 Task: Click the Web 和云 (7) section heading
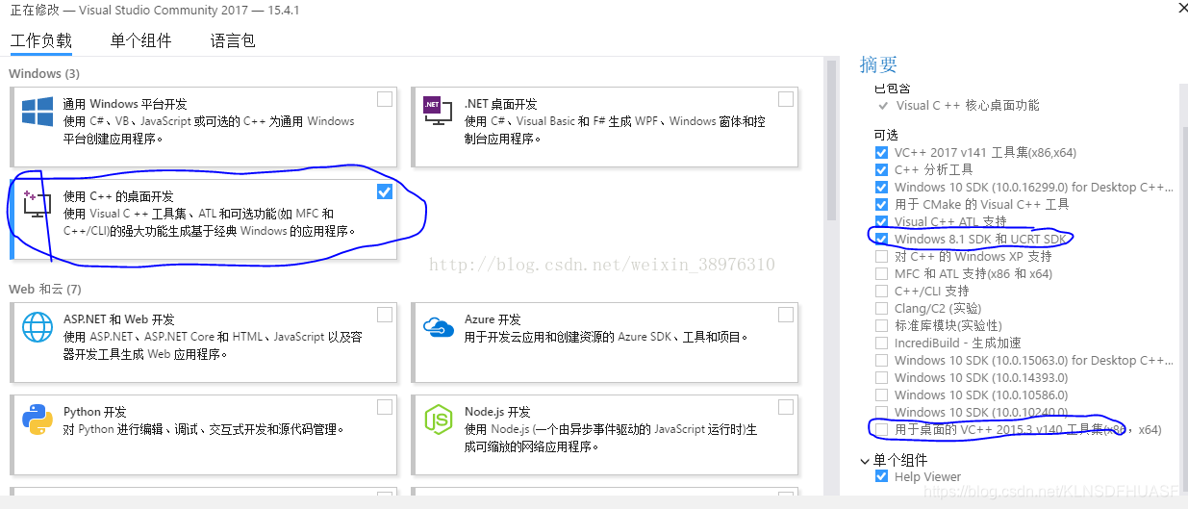45,289
